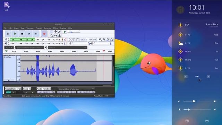Click the screen brightness slider
Screen dimensions: 222x125
click(197, 110)
